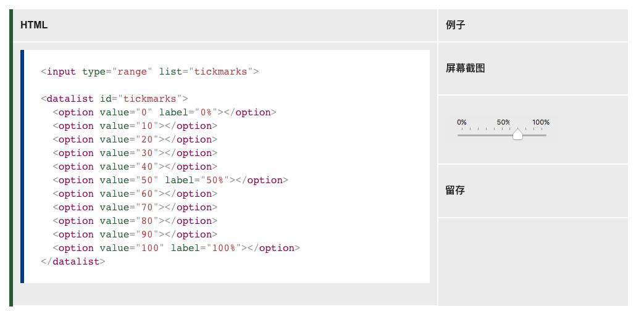This screenshot has width=636, height=317.
Task: Click the 留存 heading
Action: [x=455, y=190]
